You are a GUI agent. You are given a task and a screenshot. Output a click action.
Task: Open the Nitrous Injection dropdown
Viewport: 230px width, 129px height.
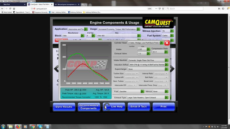pos(172,31)
